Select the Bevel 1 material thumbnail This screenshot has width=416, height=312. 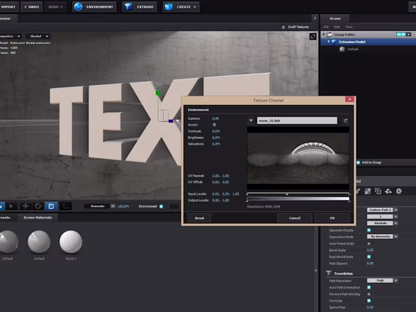(x=71, y=243)
